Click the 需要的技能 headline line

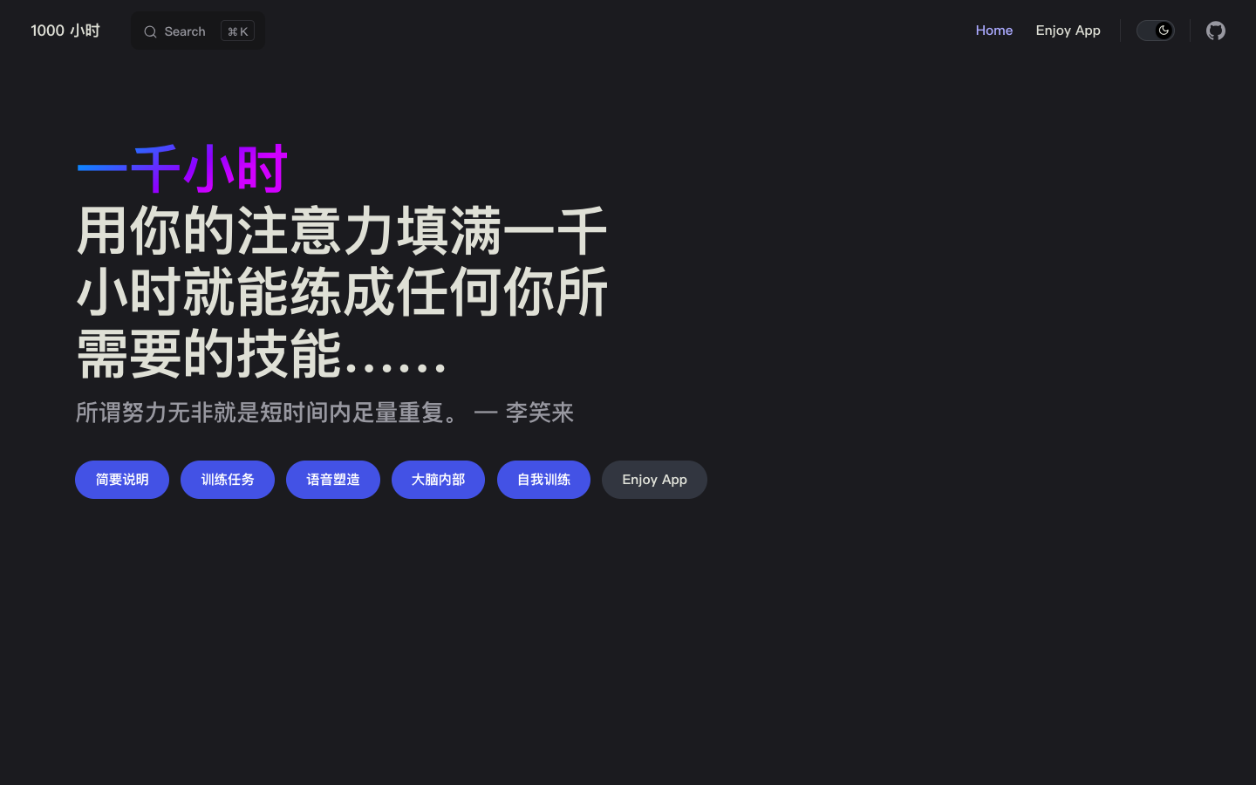[x=209, y=354]
